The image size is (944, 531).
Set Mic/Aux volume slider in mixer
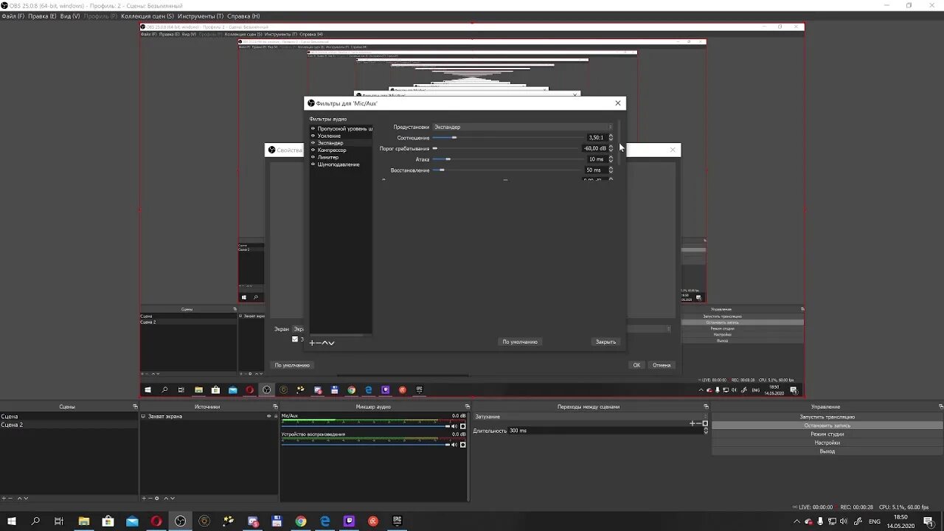366,426
